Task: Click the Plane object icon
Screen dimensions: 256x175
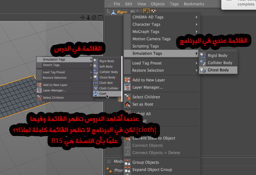Action: point(113,12)
